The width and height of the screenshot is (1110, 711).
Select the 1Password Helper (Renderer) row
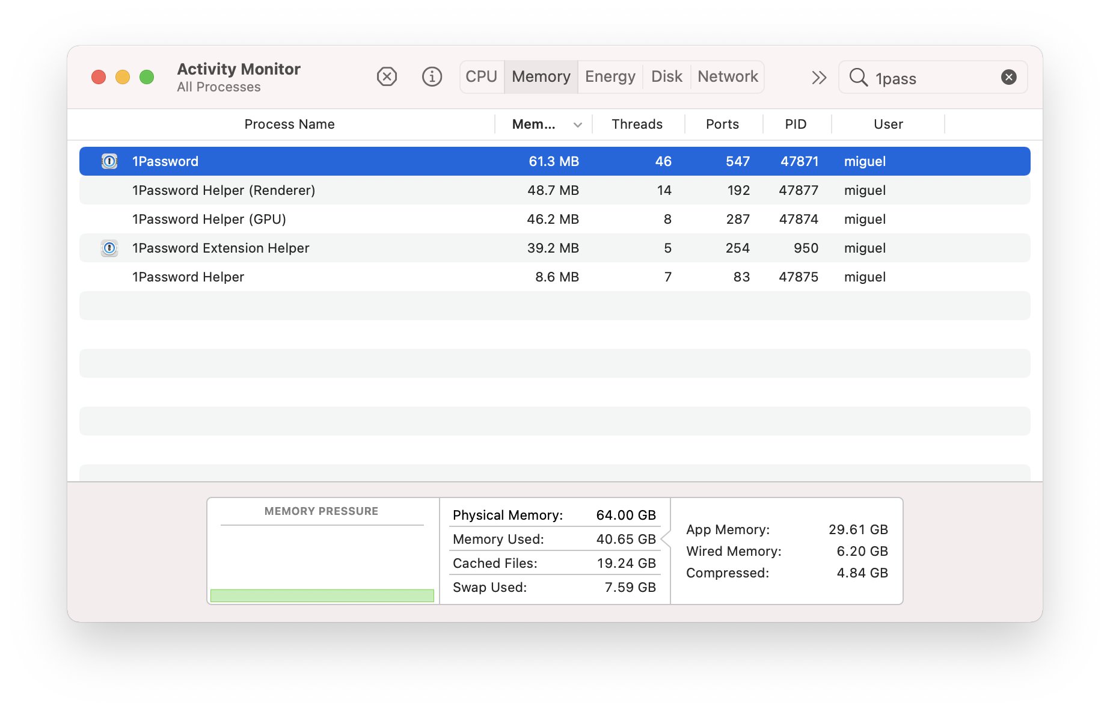(555, 190)
